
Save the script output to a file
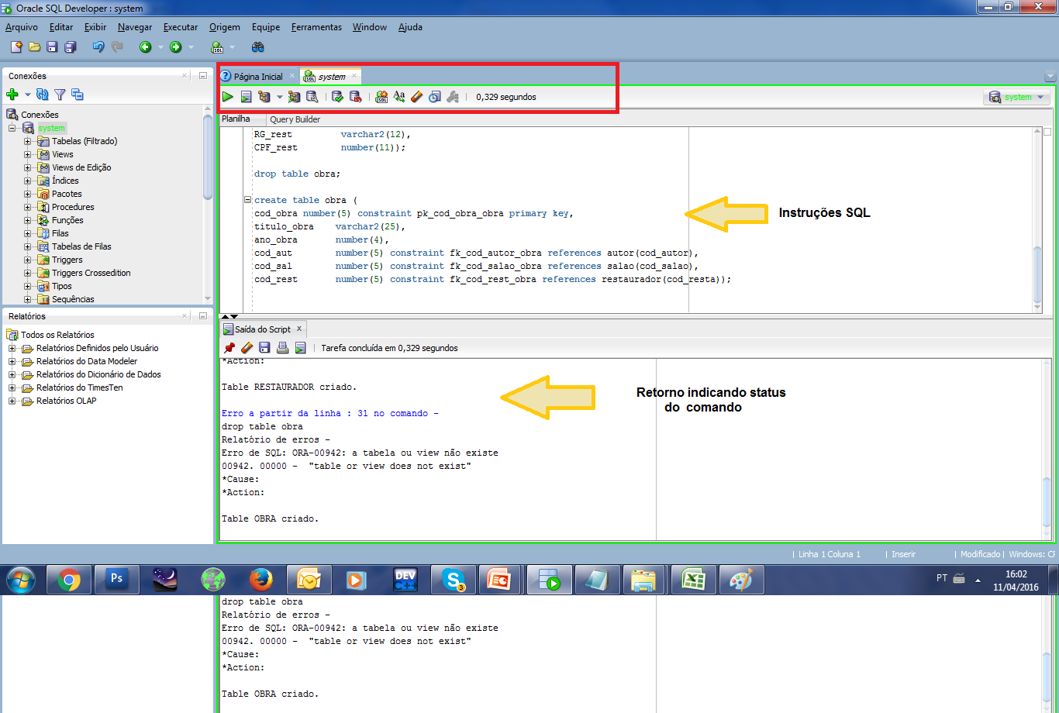tap(264, 347)
